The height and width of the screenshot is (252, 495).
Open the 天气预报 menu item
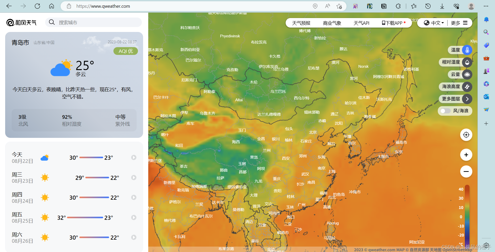coord(301,23)
